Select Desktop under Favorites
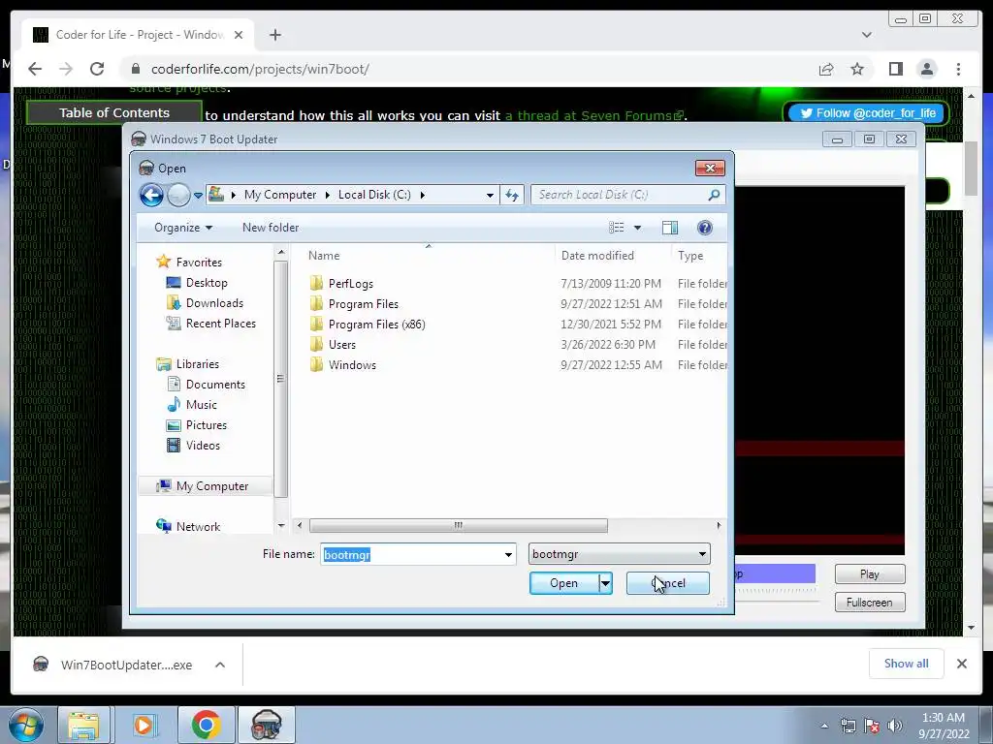Image resolution: width=993 pixels, height=744 pixels. [x=207, y=283]
